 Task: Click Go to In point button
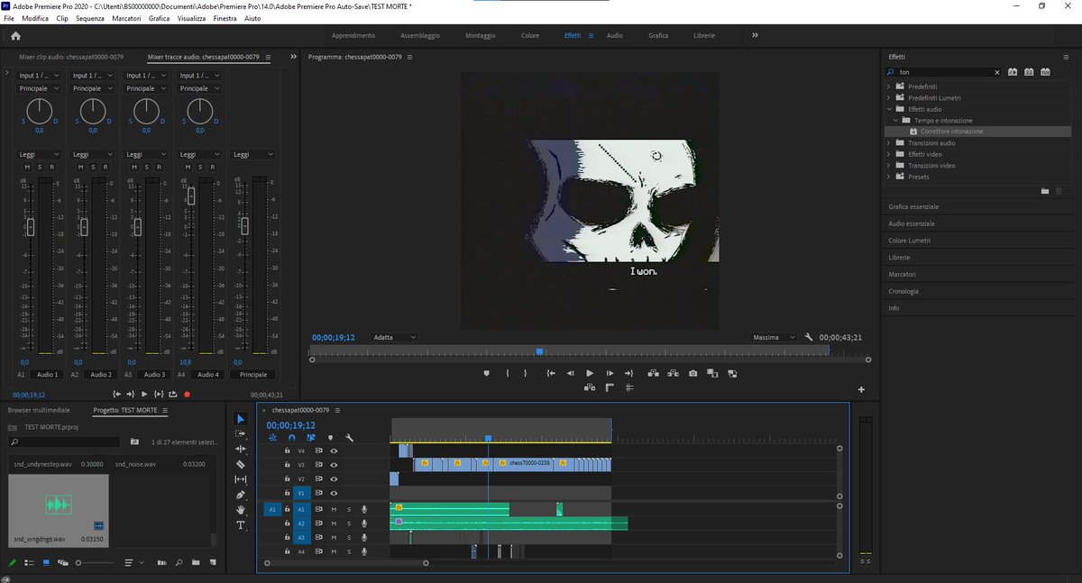[x=551, y=373]
